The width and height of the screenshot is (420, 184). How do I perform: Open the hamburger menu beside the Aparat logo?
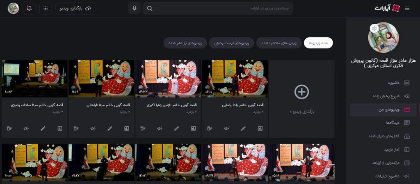(407, 8)
